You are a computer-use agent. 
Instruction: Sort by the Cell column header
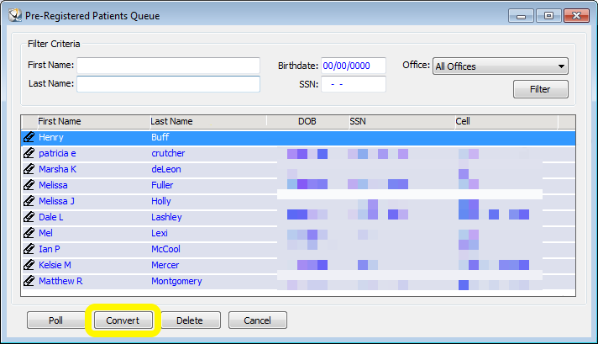(x=506, y=121)
